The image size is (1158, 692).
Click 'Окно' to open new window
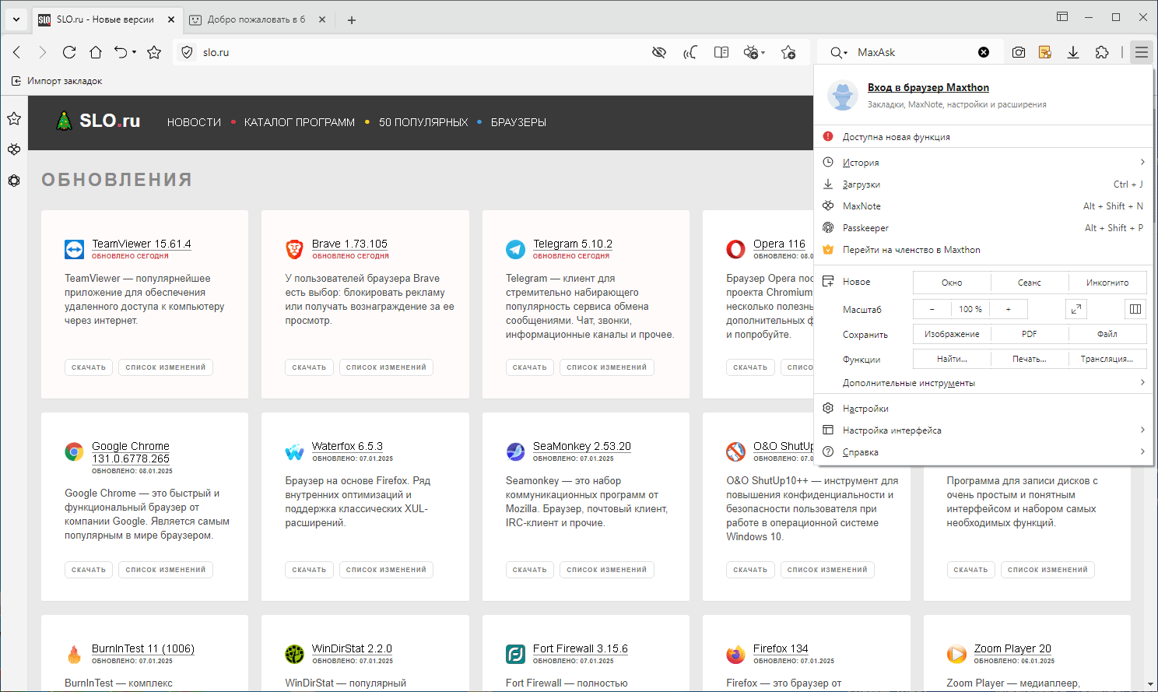click(952, 283)
